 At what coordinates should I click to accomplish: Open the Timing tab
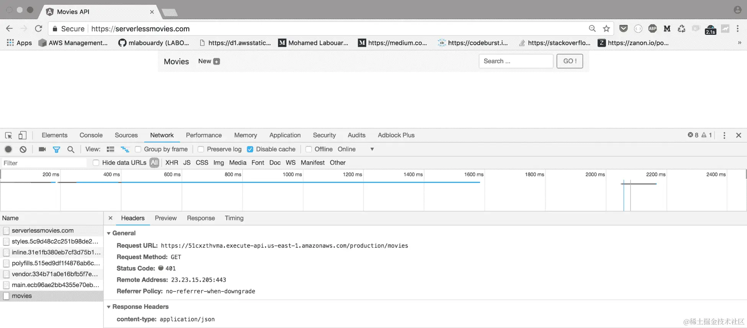[x=234, y=218]
